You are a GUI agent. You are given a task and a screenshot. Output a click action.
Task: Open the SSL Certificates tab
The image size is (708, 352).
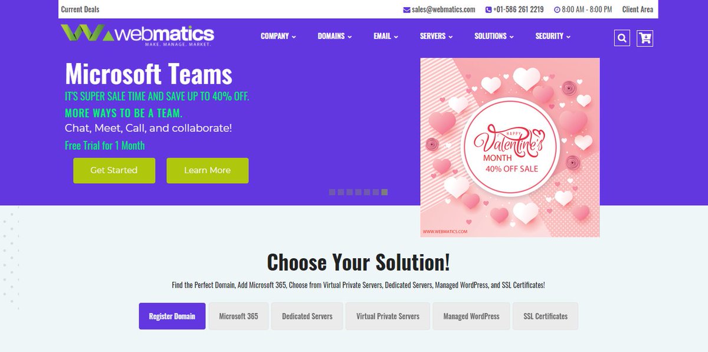coord(545,316)
